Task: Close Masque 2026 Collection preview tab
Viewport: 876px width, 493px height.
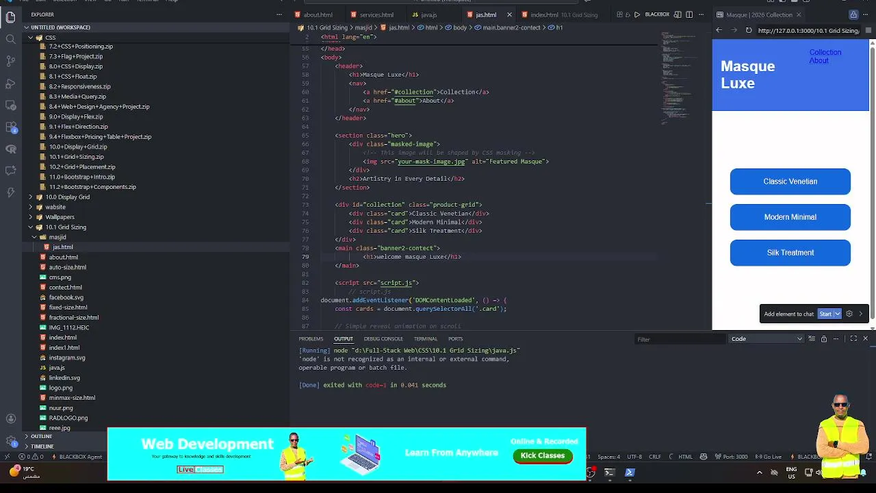Action: 798,14
